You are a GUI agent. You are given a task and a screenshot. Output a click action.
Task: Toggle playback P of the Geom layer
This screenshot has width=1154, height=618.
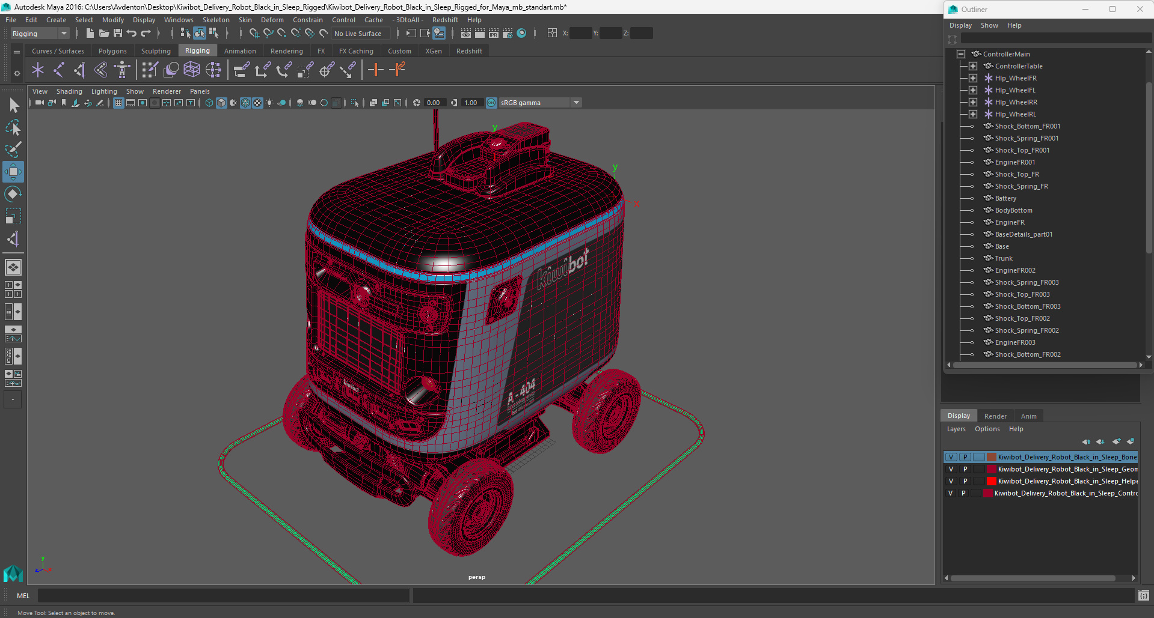(x=965, y=469)
